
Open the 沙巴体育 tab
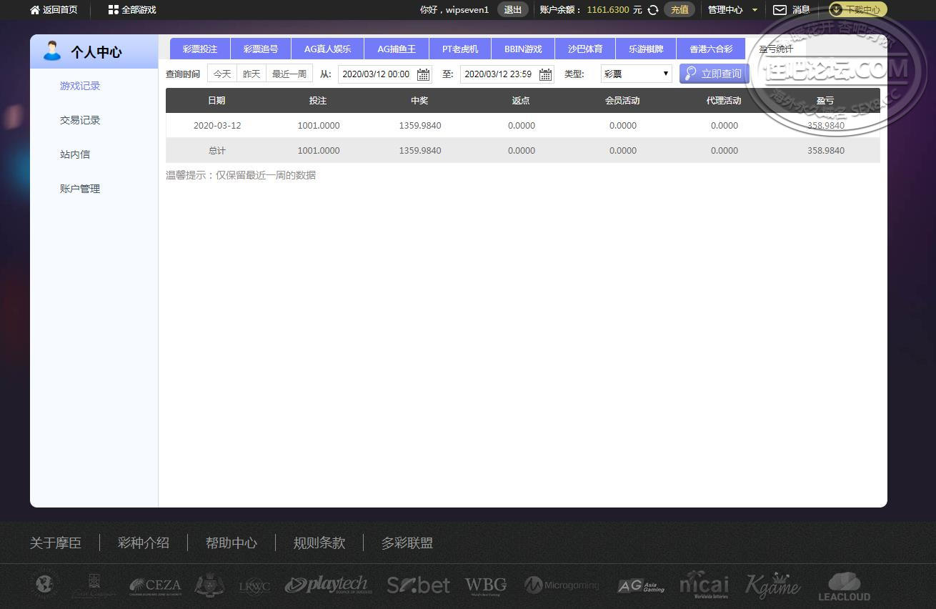tap(585, 49)
